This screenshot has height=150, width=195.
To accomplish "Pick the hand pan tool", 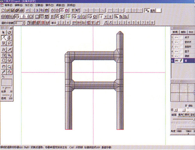I will pyautogui.click(x=4, y=67).
